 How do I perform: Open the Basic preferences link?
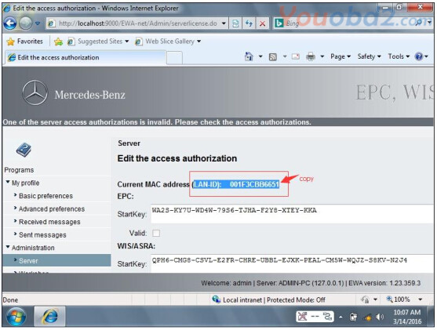point(46,196)
